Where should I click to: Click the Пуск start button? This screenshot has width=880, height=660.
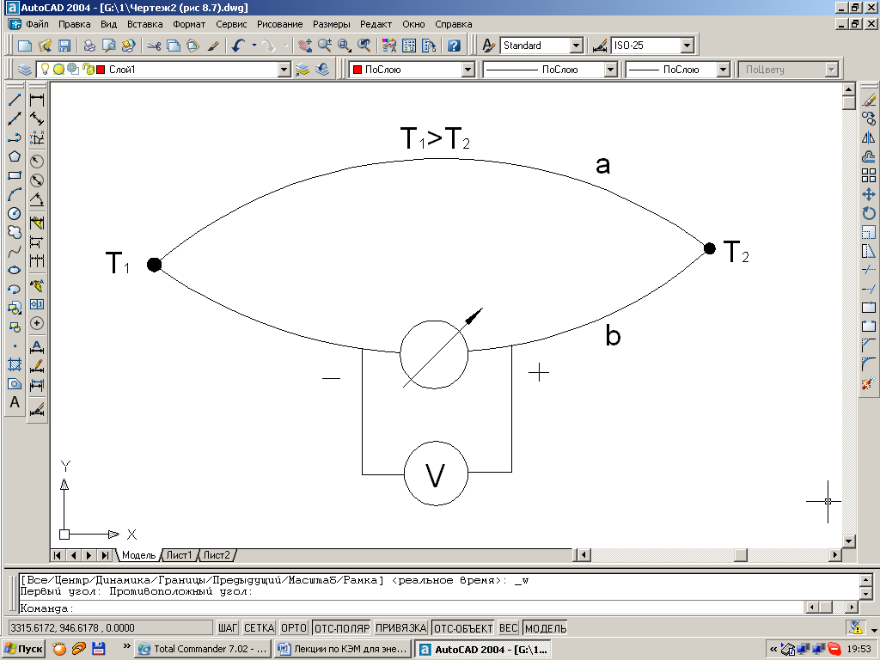(x=23, y=649)
